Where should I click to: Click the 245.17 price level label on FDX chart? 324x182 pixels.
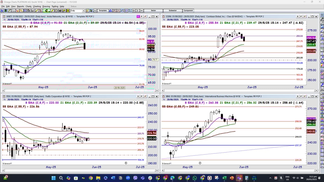[x=141, y=117]
